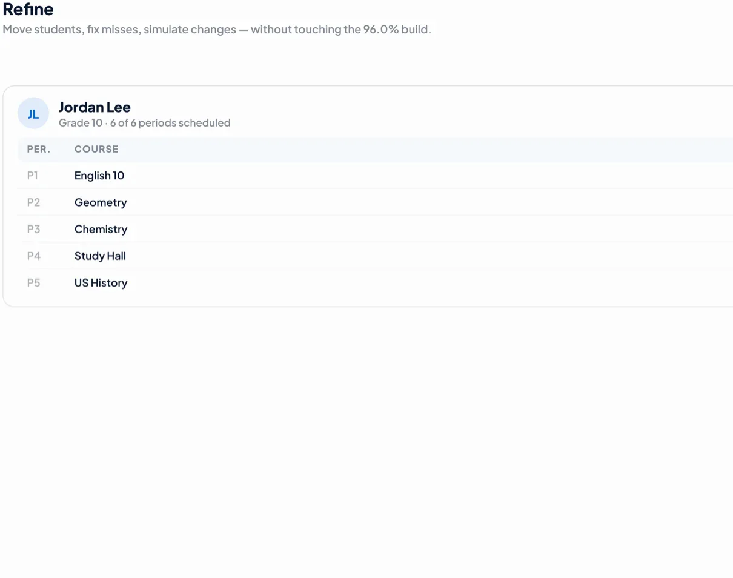Click the P4 period cell
Image resolution: width=733 pixels, height=578 pixels.
click(33, 256)
